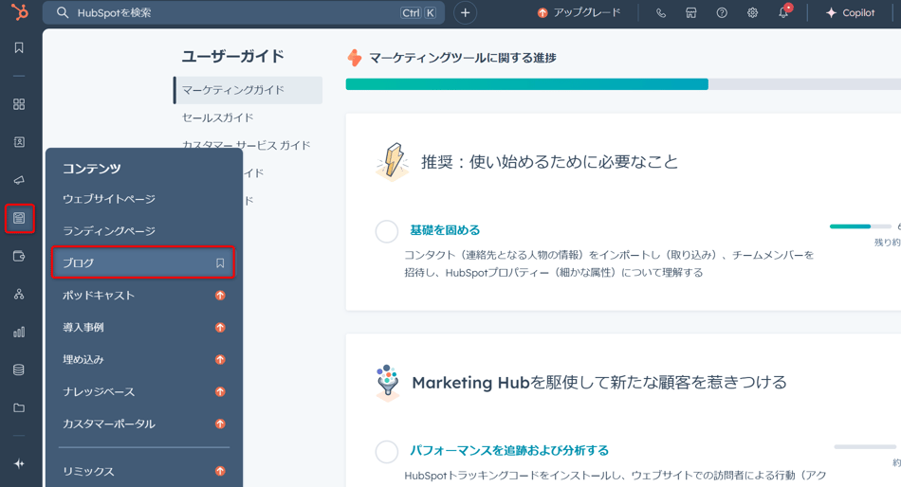This screenshot has width=901, height=487.
Task: Click the ユーザーガイド heading
Action: [x=232, y=56]
